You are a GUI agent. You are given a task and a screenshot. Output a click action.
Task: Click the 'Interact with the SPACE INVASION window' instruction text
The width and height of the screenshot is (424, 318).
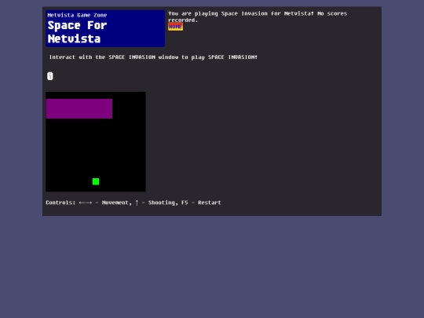tap(153, 57)
